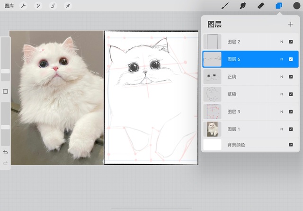Toggle visibility of 正稿 layer

click(291, 77)
